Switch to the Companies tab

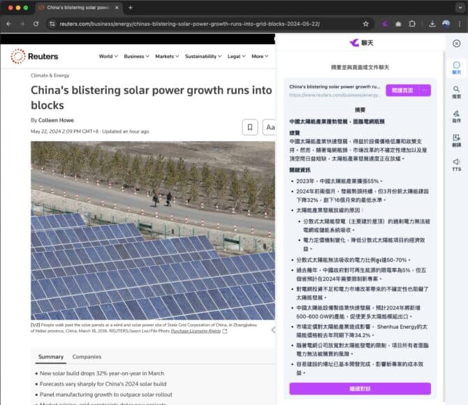(87, 357)
